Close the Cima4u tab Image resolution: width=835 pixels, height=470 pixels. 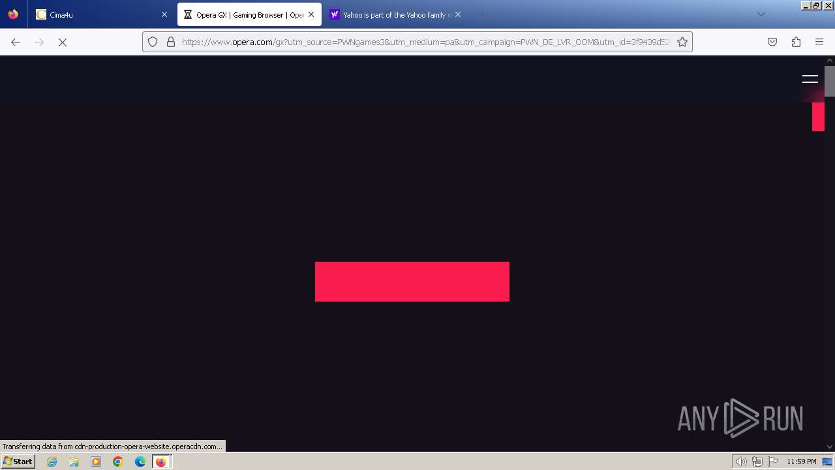(164, 14)
